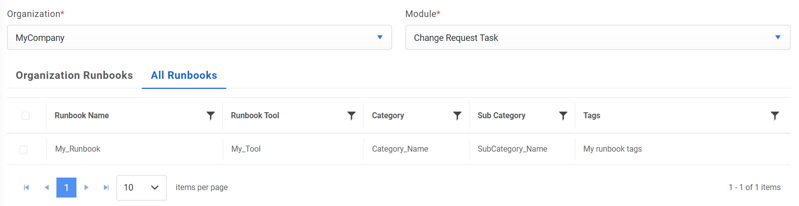799x206 pixels.
Task: Click the Category column filter icon
Action: (x=457, y=116)
